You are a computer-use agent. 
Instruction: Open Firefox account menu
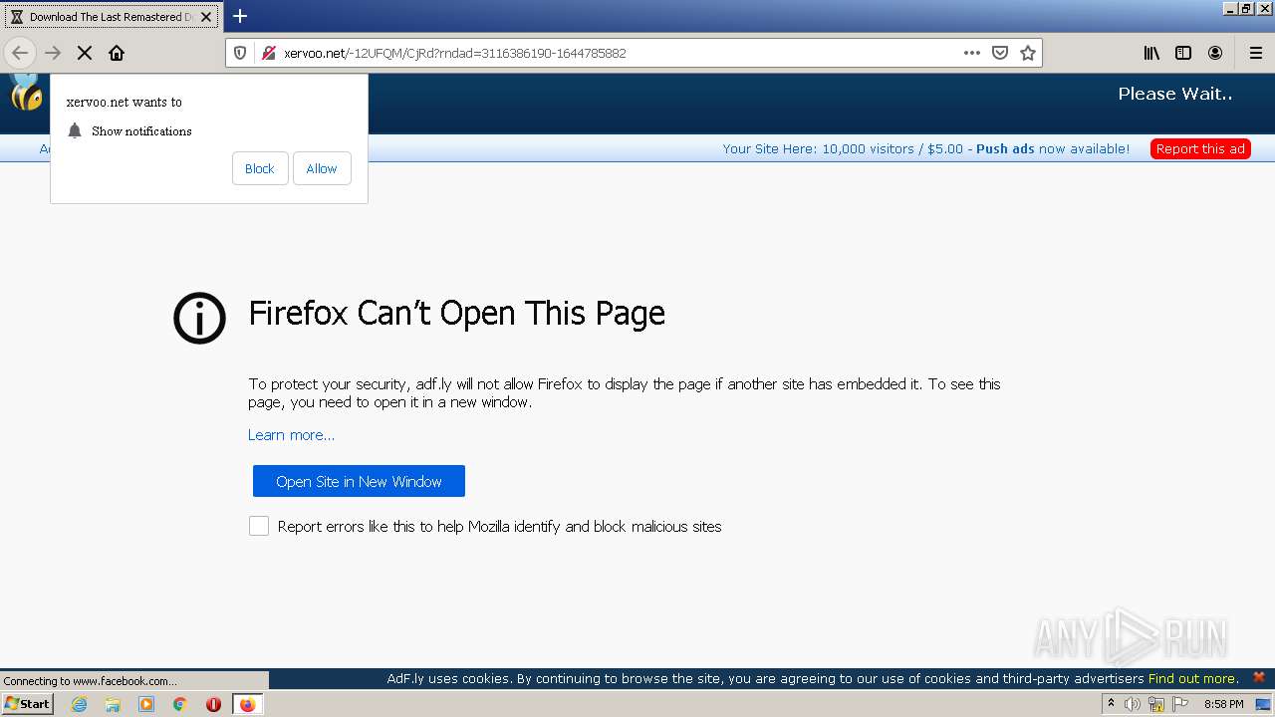coord(1215,53)
